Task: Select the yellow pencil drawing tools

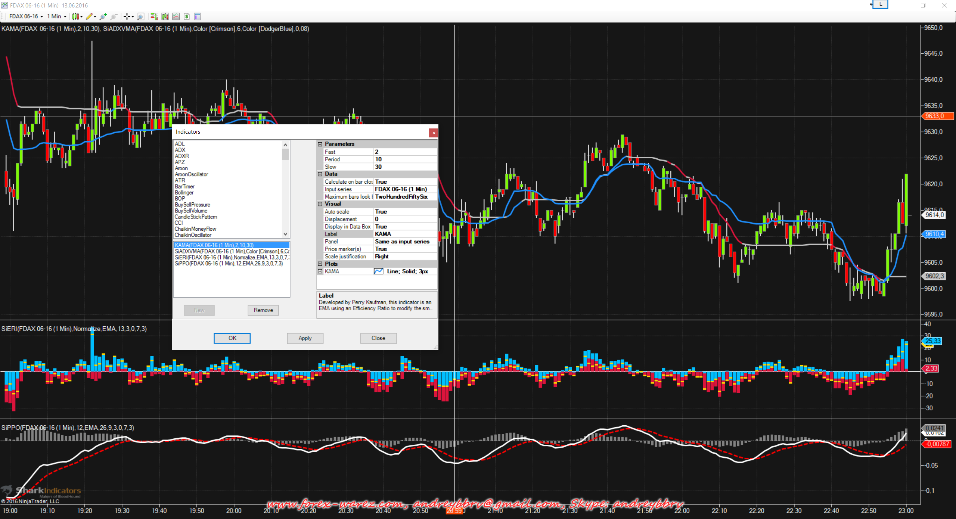Action: coord(89,16)
